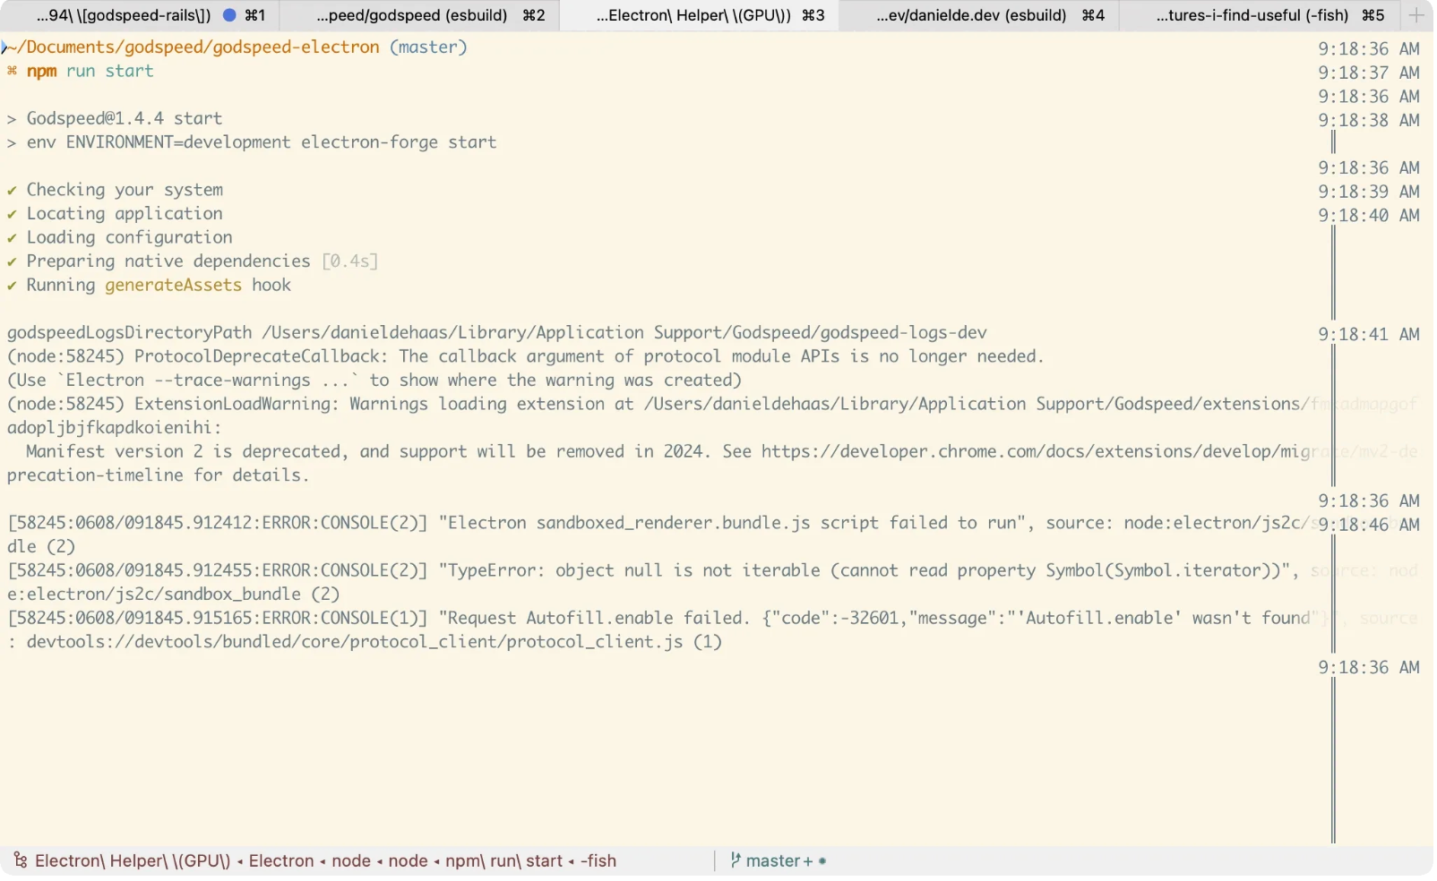This screenshot has height=881, width=1437.
Task: Click the "9:18:41 AM" timestamp
Action: click(x=1369, y=334)
